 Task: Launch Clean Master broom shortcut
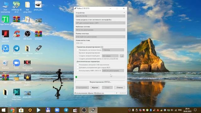click(16, 79)
